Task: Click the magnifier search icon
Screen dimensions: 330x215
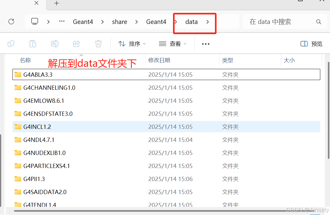Action: click(x=319, y=22)
